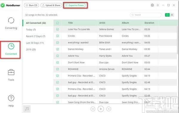The image size is (179, 113).
Task: Click artist Harry Styles
Action: coord(105,56)
